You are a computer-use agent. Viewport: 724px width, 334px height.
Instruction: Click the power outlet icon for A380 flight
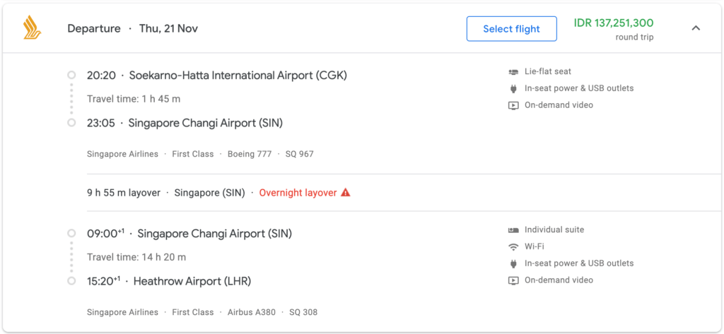coord(513,264)
